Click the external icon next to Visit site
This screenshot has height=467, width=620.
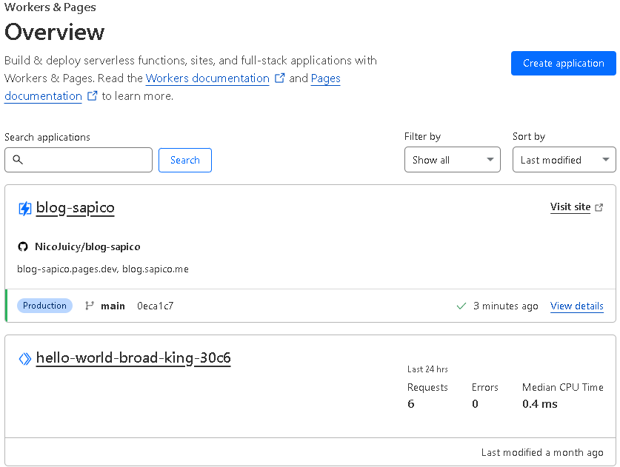599,207
